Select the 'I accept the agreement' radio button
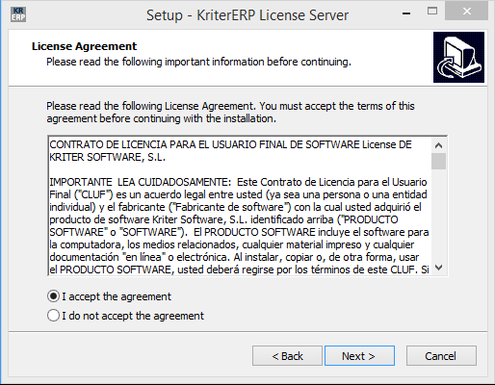The height and width of the screenshot is (385, 495). click(53, 296)
